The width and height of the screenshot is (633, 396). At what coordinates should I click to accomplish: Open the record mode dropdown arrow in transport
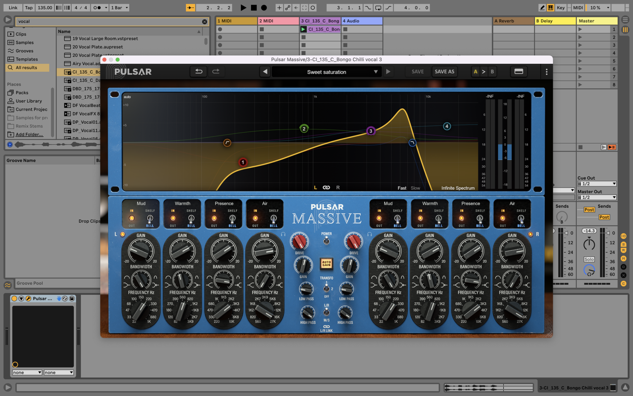pos(106,8)
